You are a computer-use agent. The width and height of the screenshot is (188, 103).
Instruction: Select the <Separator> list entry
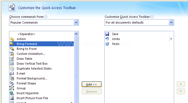[x=27, y=34]
